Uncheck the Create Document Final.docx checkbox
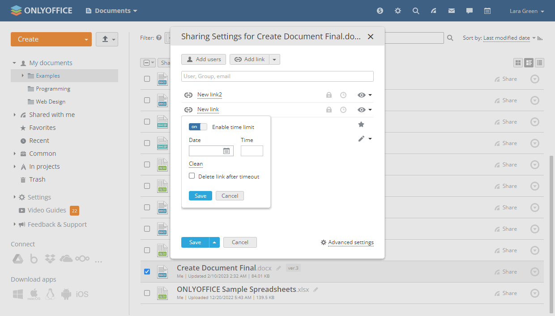555x316 pixels. (x=147, y=271)
